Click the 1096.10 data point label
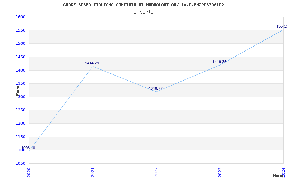287x179 pixels. (28, 148)
